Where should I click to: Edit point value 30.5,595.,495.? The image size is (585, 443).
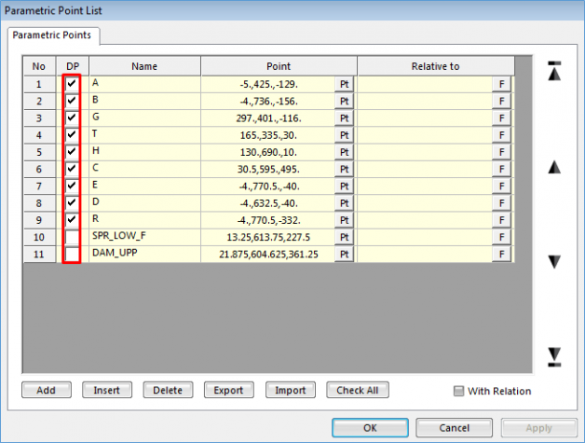coord(268,169)
